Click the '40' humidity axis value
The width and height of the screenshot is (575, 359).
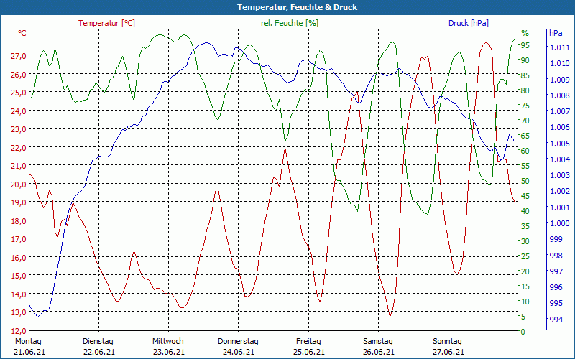tap(525, 210)
